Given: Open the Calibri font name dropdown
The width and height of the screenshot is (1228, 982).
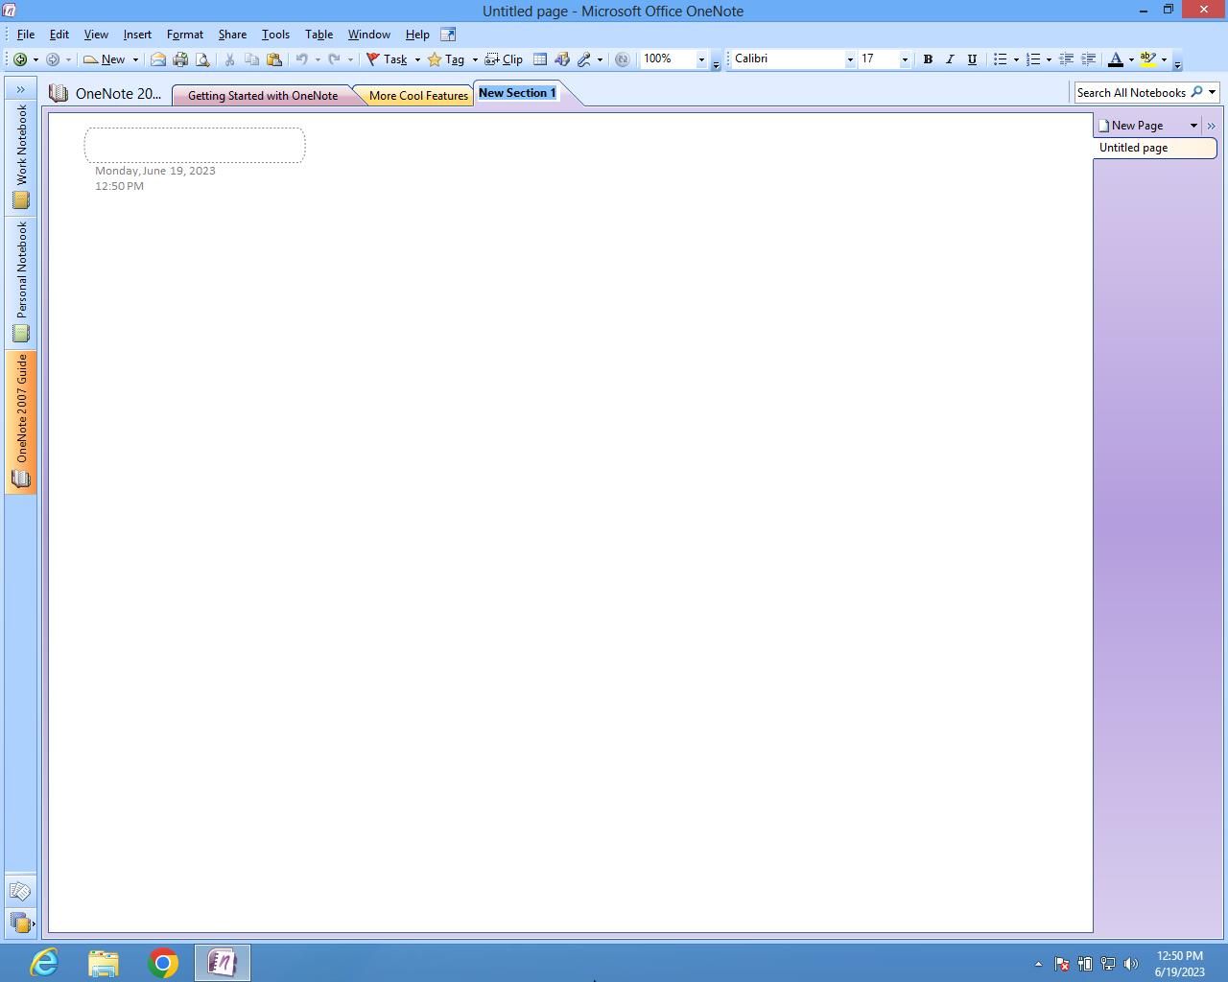Looking at the screenshot, I should point(849,59).
